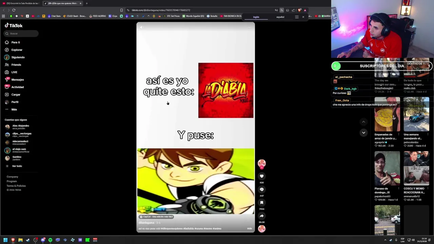Viewport: 434px width, 244px height.
Task: Go to next video with down arrow
Action: pos(363,133)
